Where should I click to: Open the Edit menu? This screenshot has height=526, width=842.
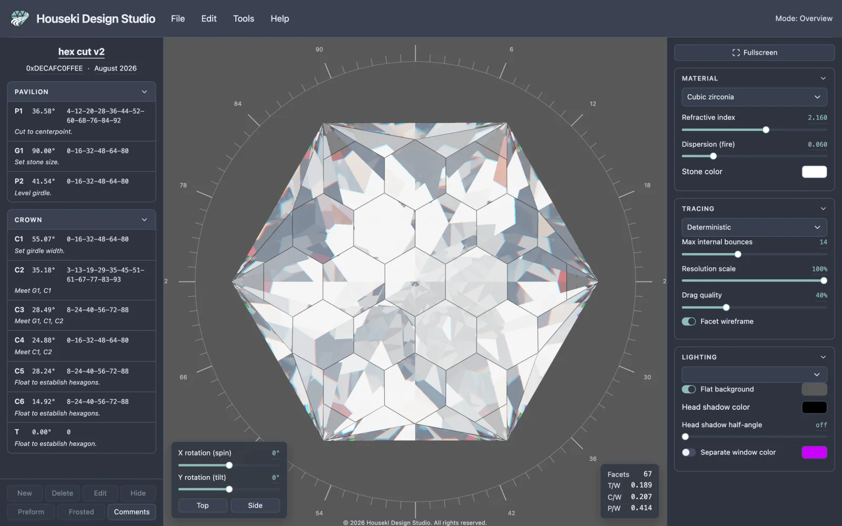click(x=209, y=18)
